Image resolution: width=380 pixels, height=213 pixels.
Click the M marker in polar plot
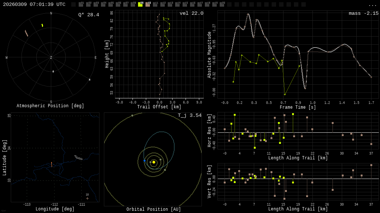pyautogui.click(x=89, y=80)
